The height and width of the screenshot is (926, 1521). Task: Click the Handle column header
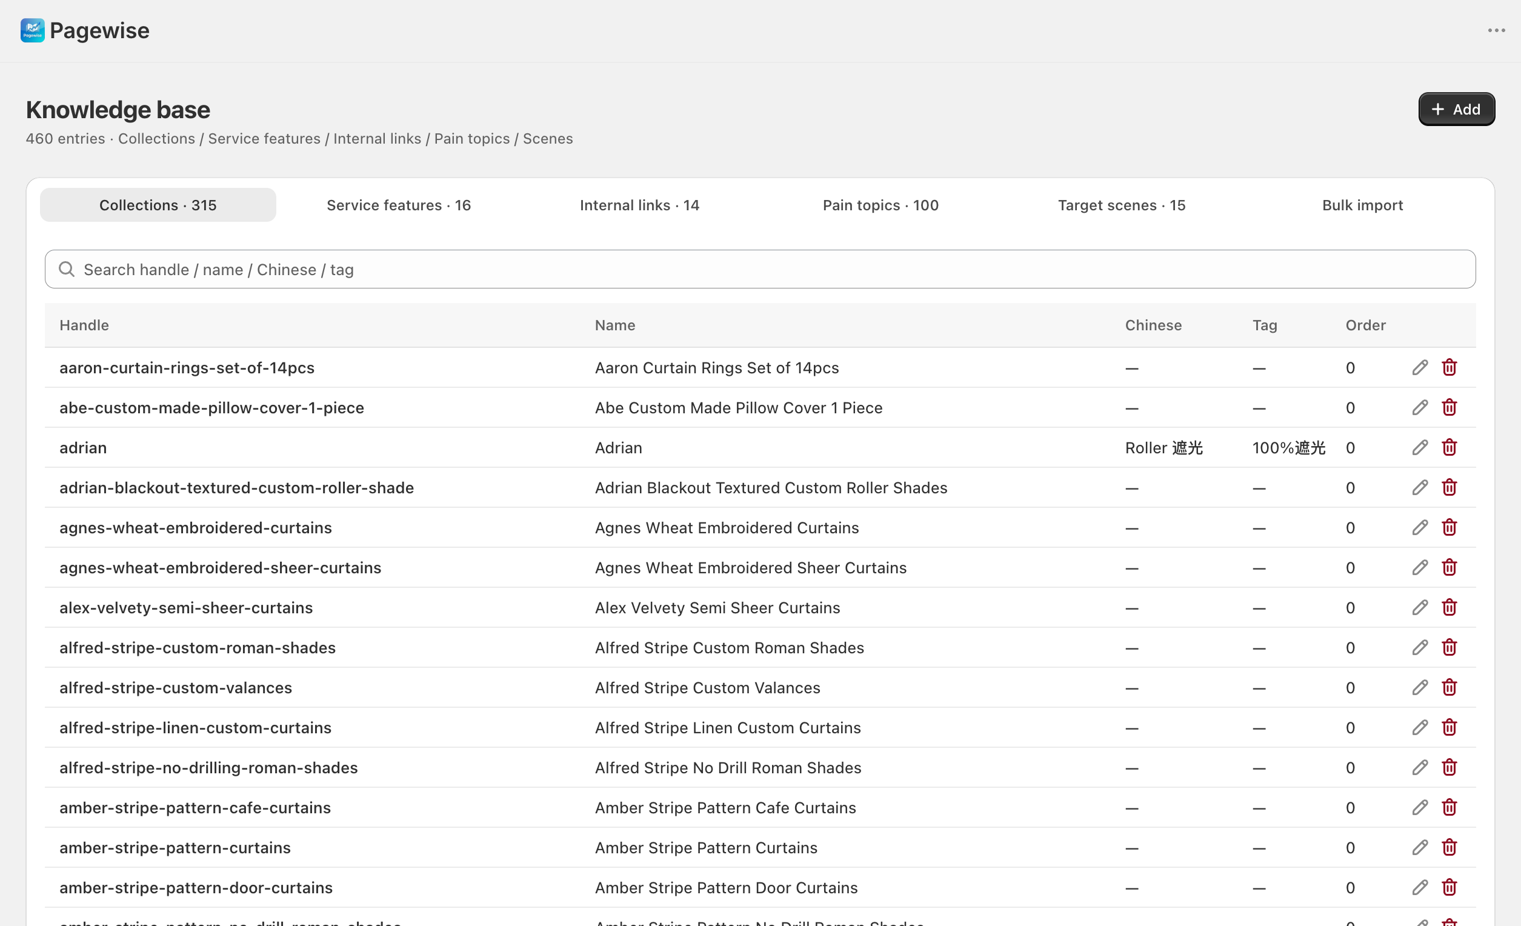click(84, 325)
